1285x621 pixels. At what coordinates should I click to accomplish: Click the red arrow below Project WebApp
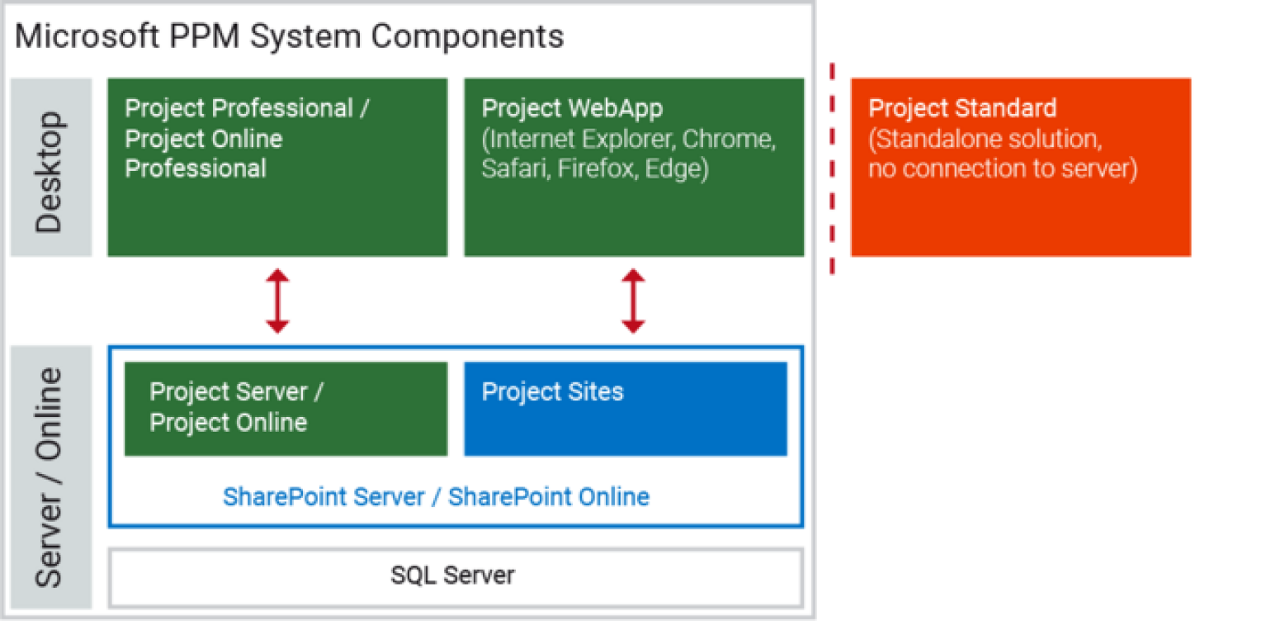coord(633,301)
